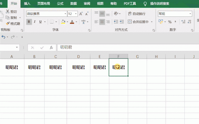This screenshot has height=124, width=199.
Task: Decrease the cell indent
Action: (116, 22)
